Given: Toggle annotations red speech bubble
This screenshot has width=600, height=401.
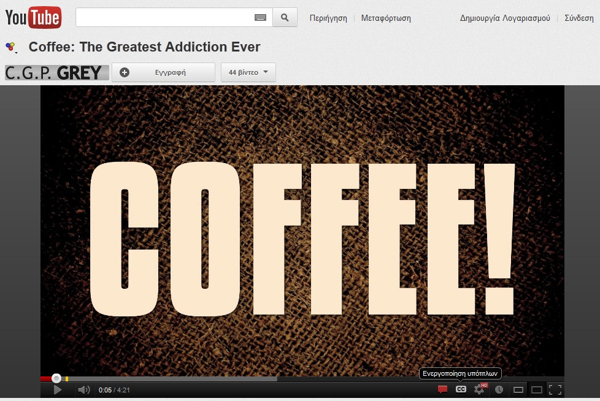Looking at the screenshot, I should pyautogui.click(x=443, y=389).
